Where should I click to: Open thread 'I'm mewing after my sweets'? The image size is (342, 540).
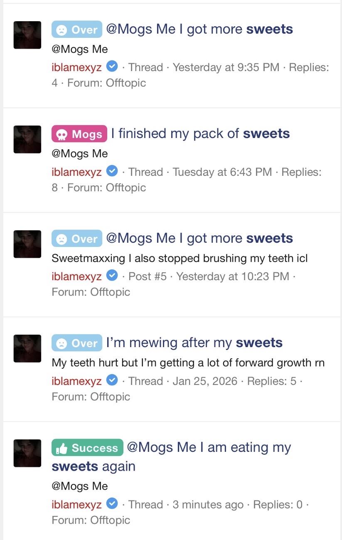tap(194, 343)
